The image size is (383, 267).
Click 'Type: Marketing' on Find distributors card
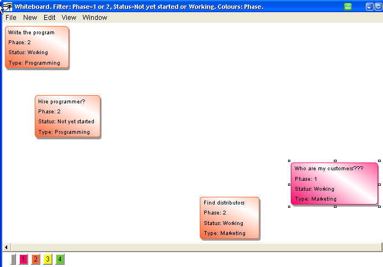[225, 233]
